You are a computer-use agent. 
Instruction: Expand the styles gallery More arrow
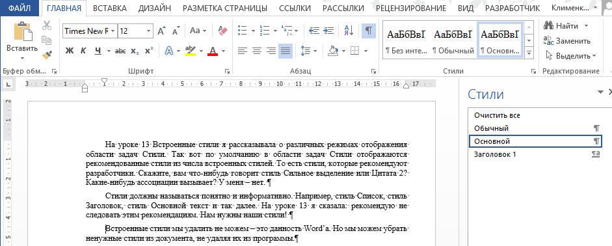click(x=529, y=52)
